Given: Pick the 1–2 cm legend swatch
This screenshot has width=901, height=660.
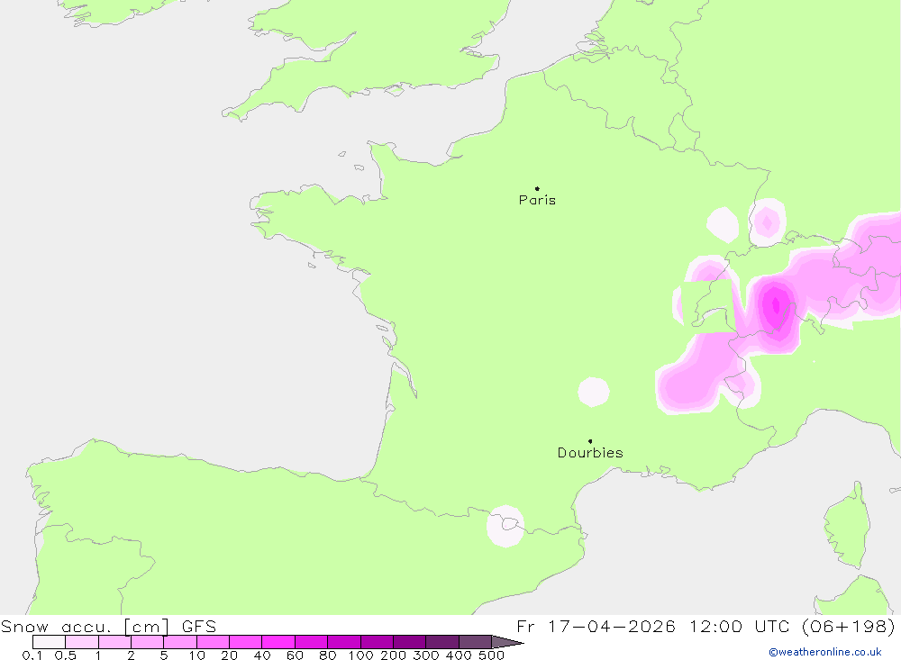Looking at the screenshot, I should click(x=115, y=642).
